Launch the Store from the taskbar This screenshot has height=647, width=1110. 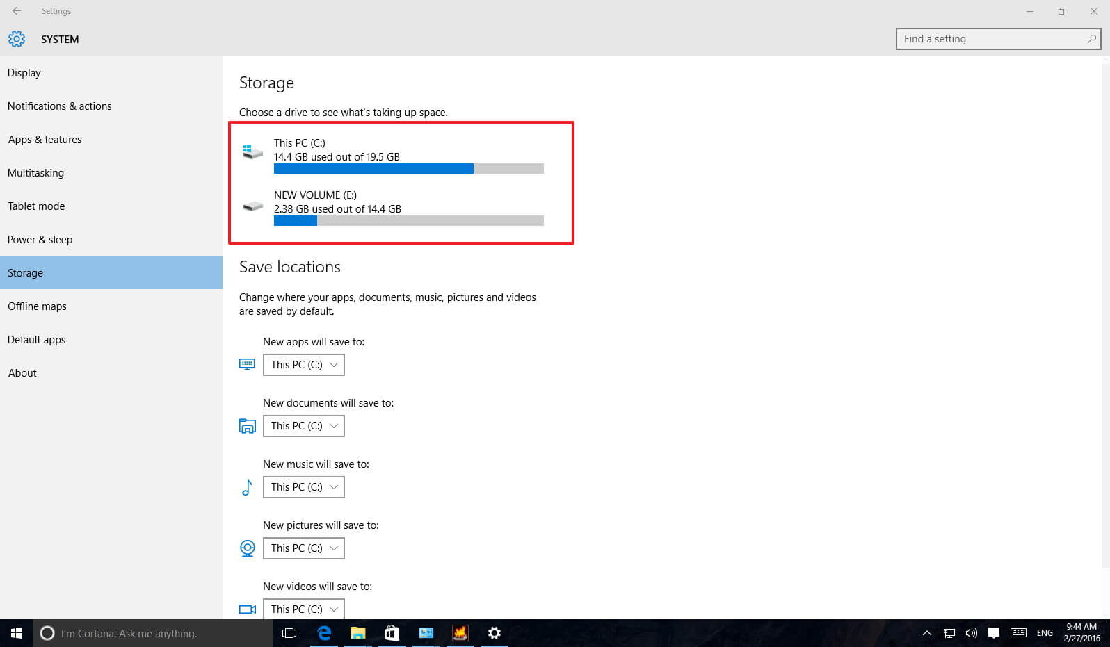tap(392, 633)
